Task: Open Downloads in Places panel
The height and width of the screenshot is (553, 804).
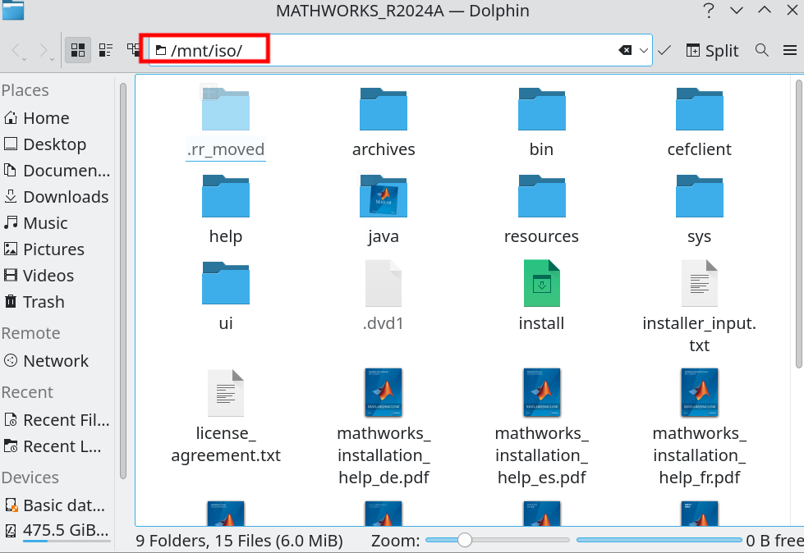Action: [57, 197]
